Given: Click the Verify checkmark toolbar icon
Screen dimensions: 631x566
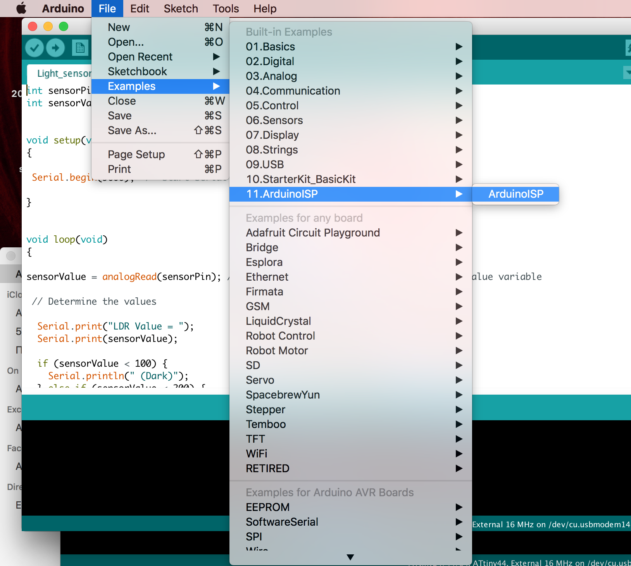Looking at the screenshot, I should coord(34,48).
